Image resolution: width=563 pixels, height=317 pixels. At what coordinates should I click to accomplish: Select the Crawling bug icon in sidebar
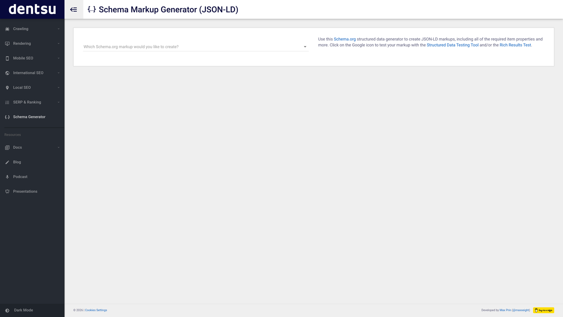(7, 29)
